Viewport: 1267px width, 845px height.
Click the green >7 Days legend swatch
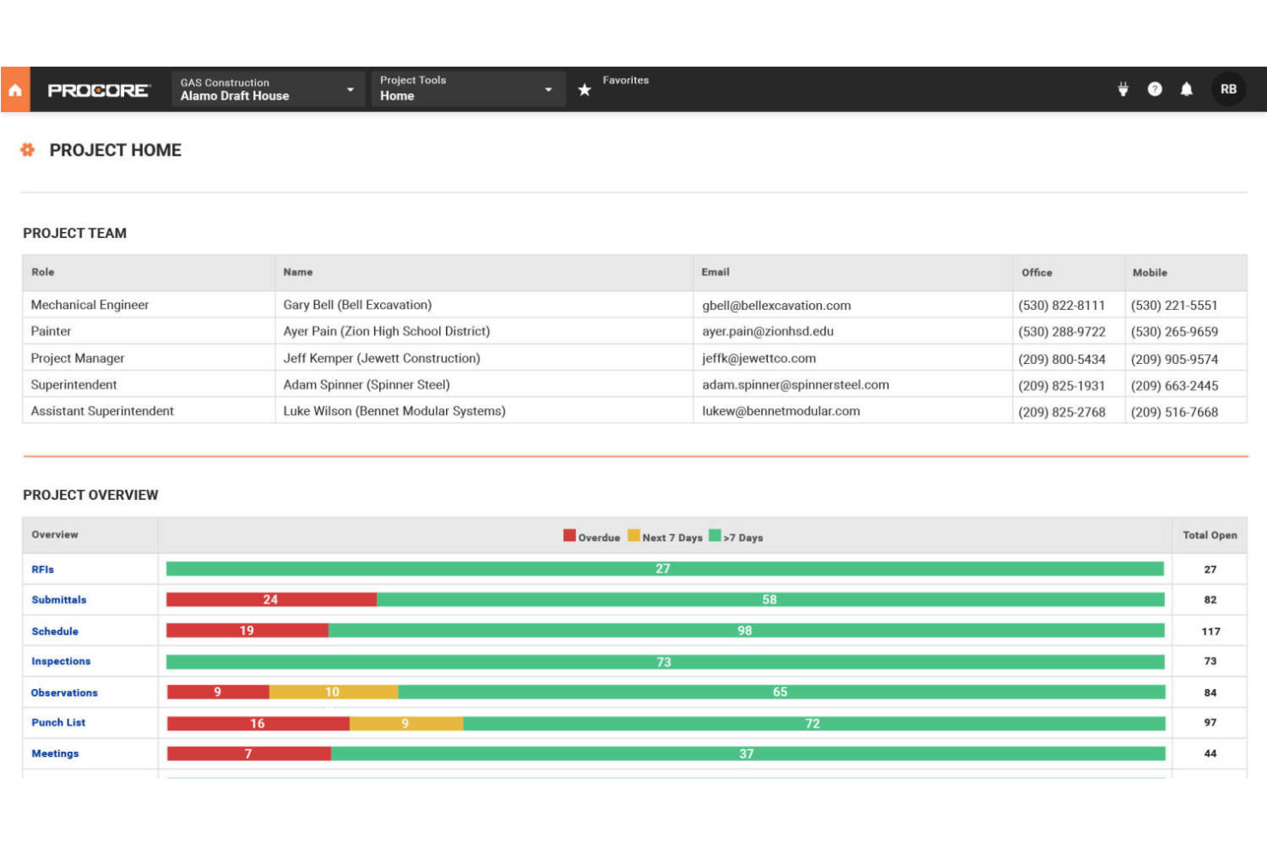(715, 536)
